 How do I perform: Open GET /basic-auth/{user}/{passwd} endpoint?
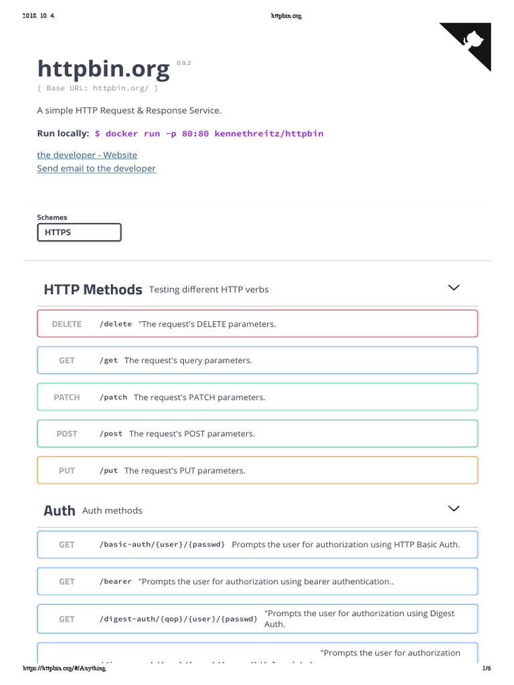[258, 545]
